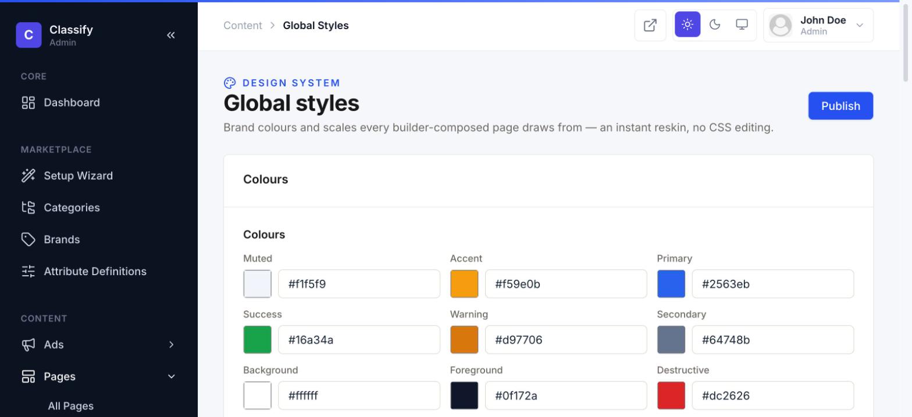Click the John Doe avatar image

781,25
